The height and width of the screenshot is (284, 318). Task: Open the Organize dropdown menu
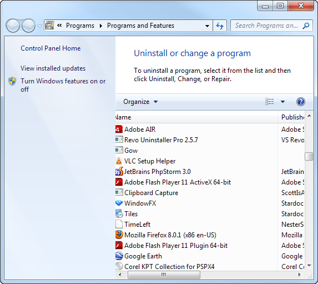[140, 102]
